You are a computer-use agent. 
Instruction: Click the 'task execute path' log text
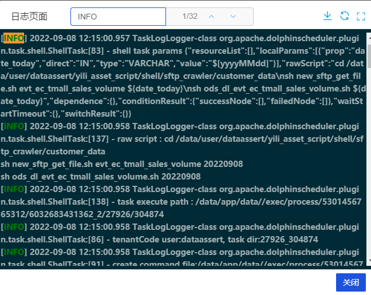153,202
